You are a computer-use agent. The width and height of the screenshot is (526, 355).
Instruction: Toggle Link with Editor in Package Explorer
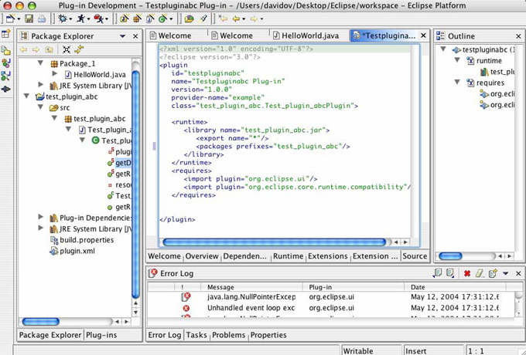[x=79, y=49]
